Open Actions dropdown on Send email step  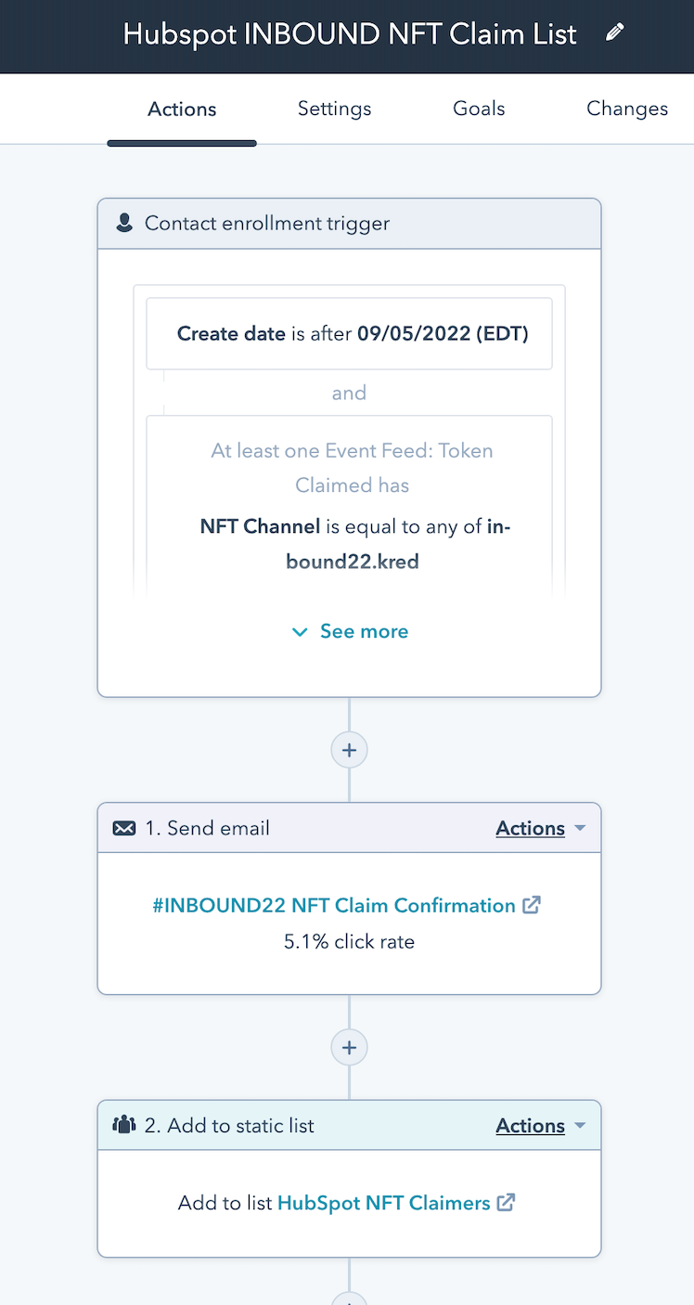pyautogui.click(x=540, y=828)
